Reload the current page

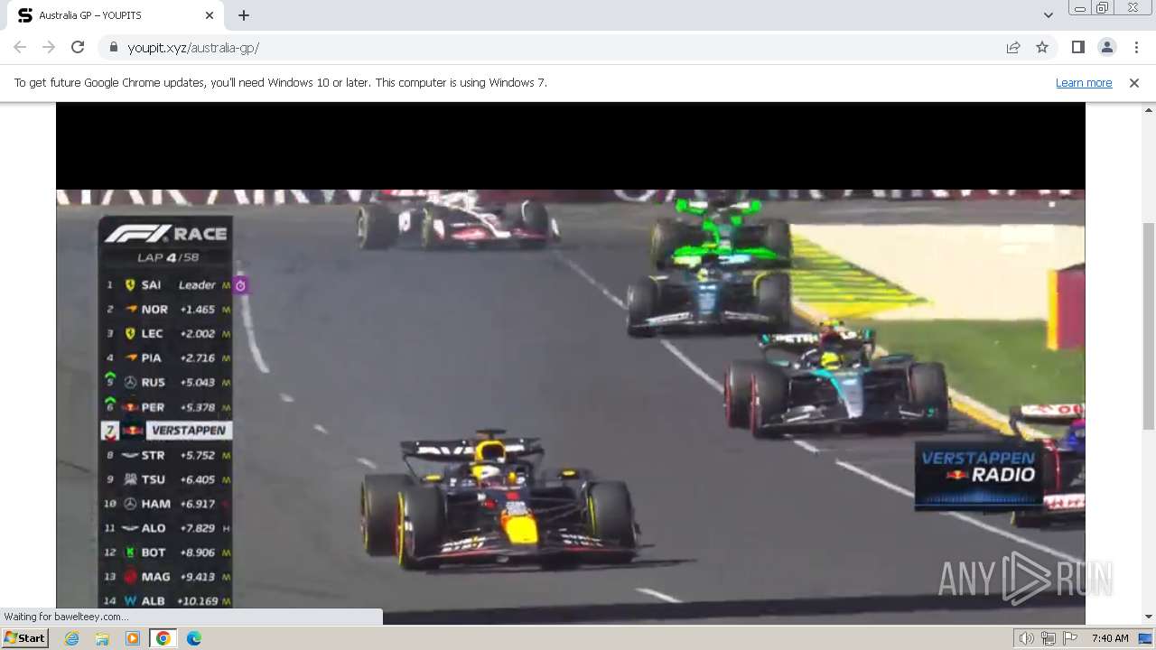click(x=78, y=47)
